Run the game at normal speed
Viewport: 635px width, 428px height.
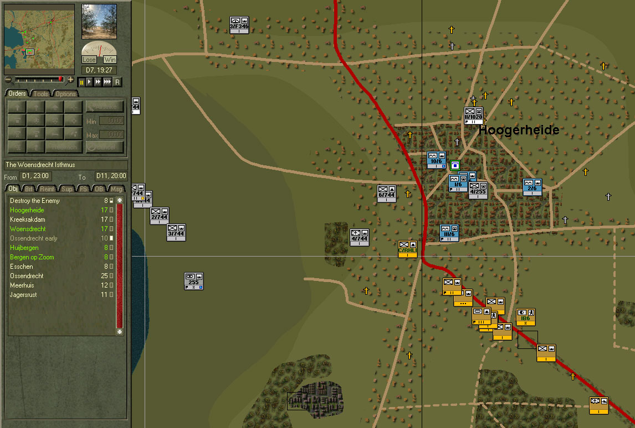[90, 82]
